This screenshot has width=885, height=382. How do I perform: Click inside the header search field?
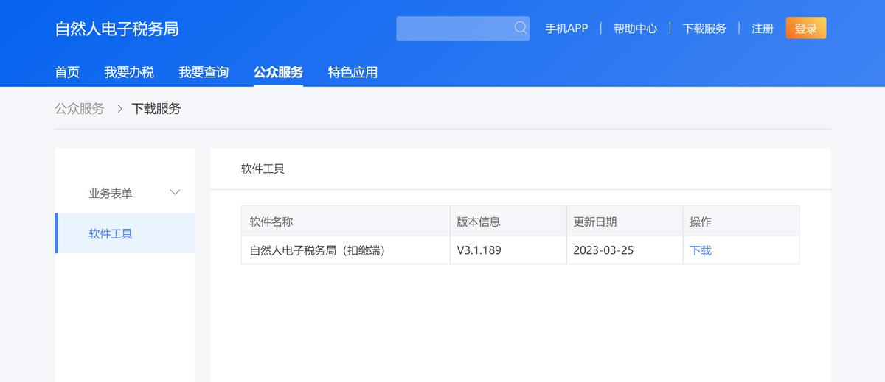454,29
